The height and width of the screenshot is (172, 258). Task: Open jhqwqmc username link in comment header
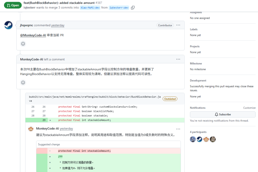tap(27, 25)
